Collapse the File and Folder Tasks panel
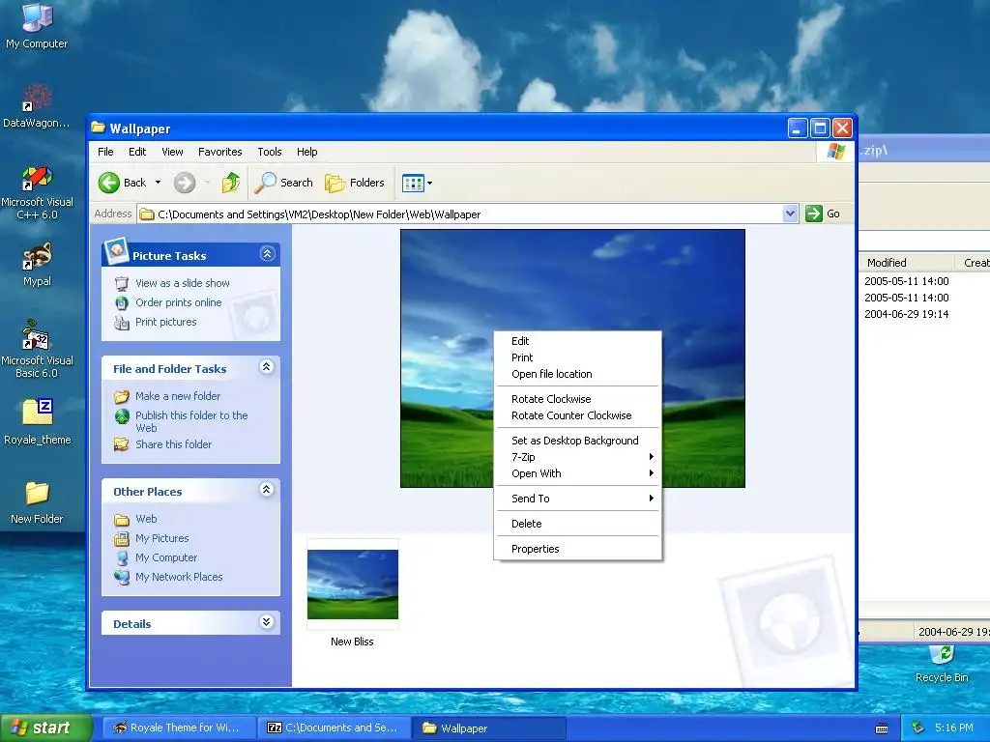The width and height of the screenshot is (990, 742). tap(267, 366)
